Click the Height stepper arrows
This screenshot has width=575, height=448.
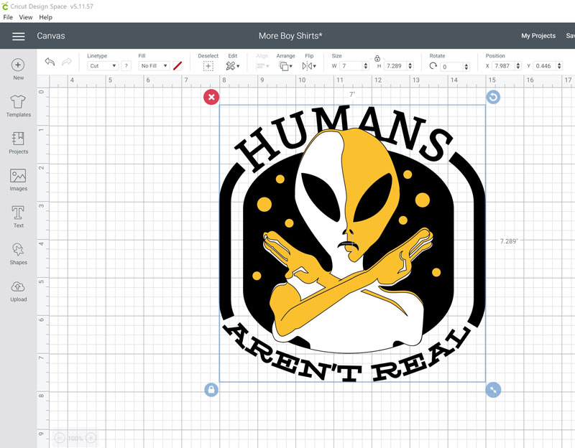point(410,66)
